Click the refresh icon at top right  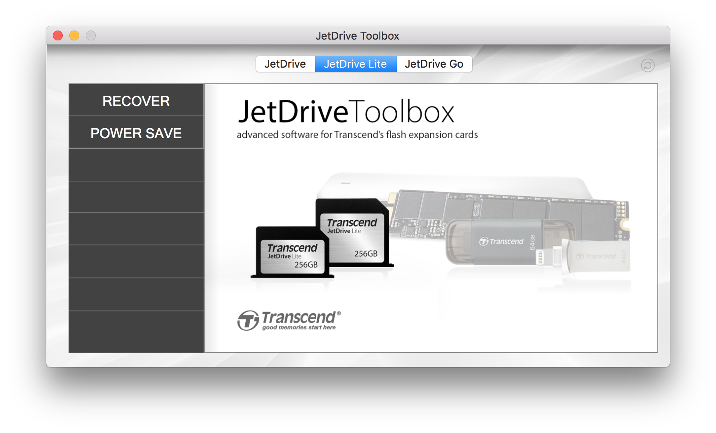pyautogui.click(x=647, y=65)
